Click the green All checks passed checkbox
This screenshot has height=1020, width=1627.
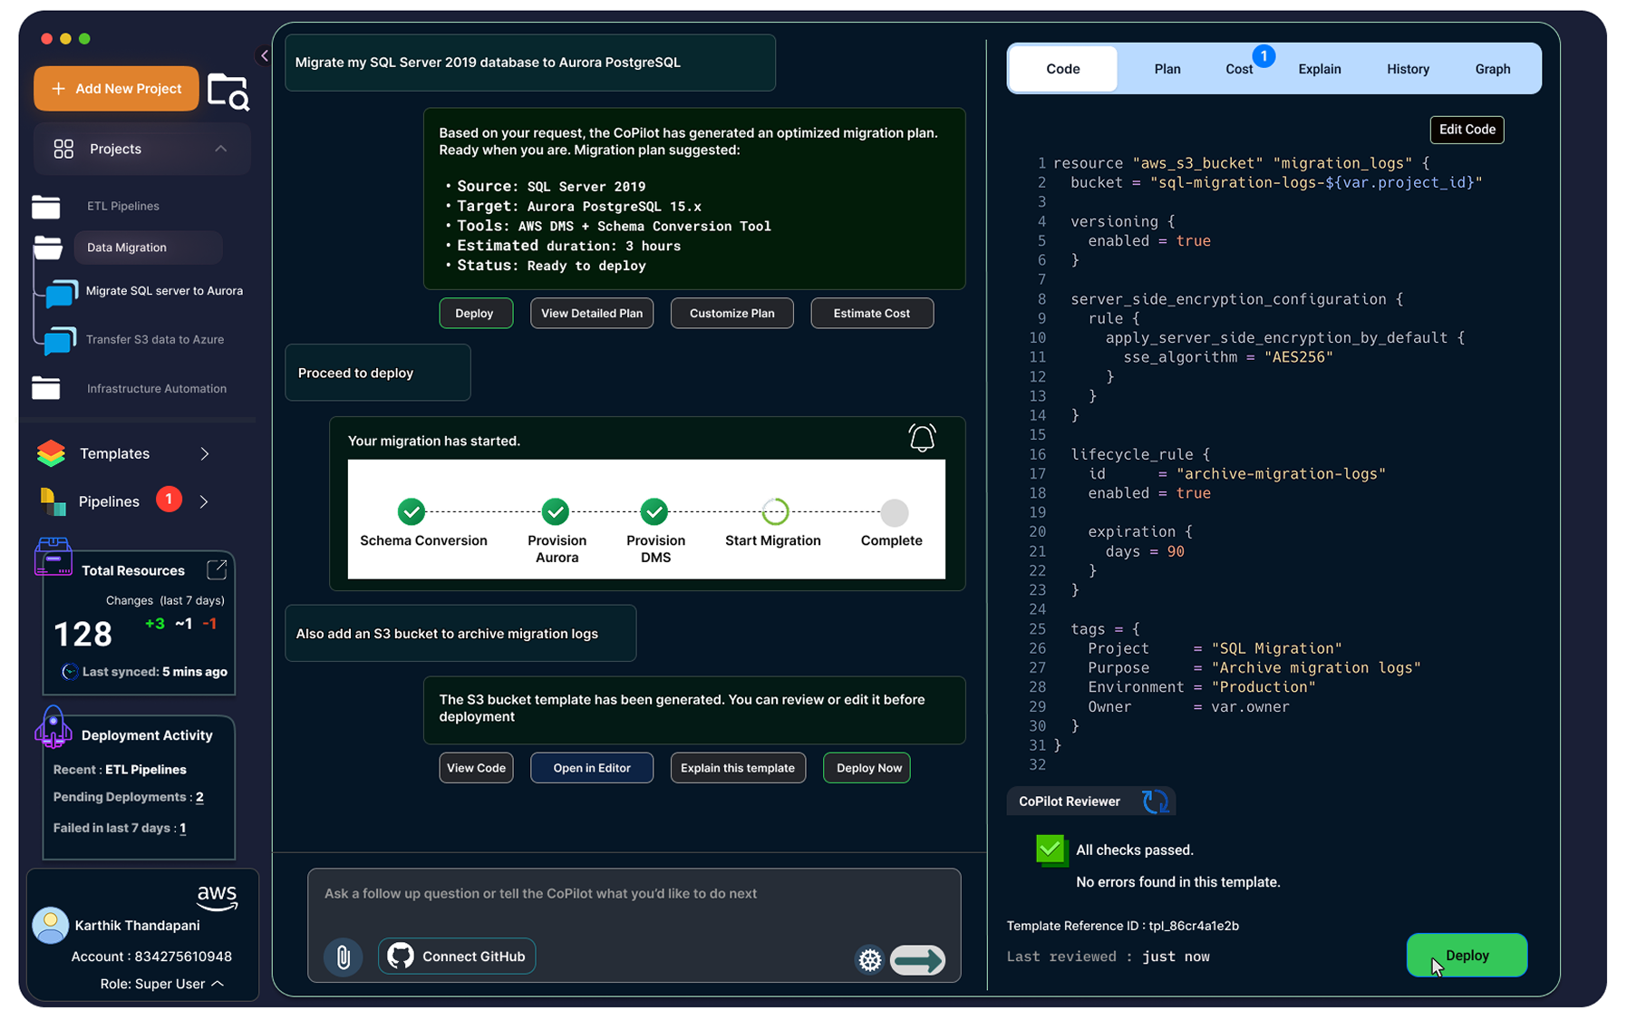click(1051, 850)
